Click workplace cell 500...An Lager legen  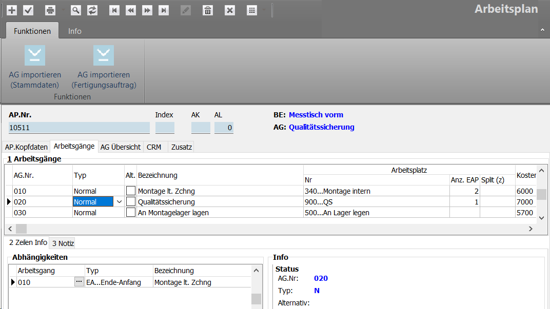click(377, 213)
